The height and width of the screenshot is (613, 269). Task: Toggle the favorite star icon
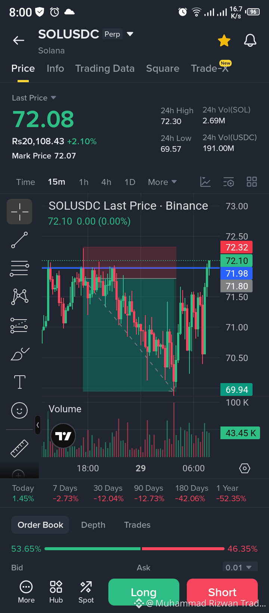coord(224,40)
